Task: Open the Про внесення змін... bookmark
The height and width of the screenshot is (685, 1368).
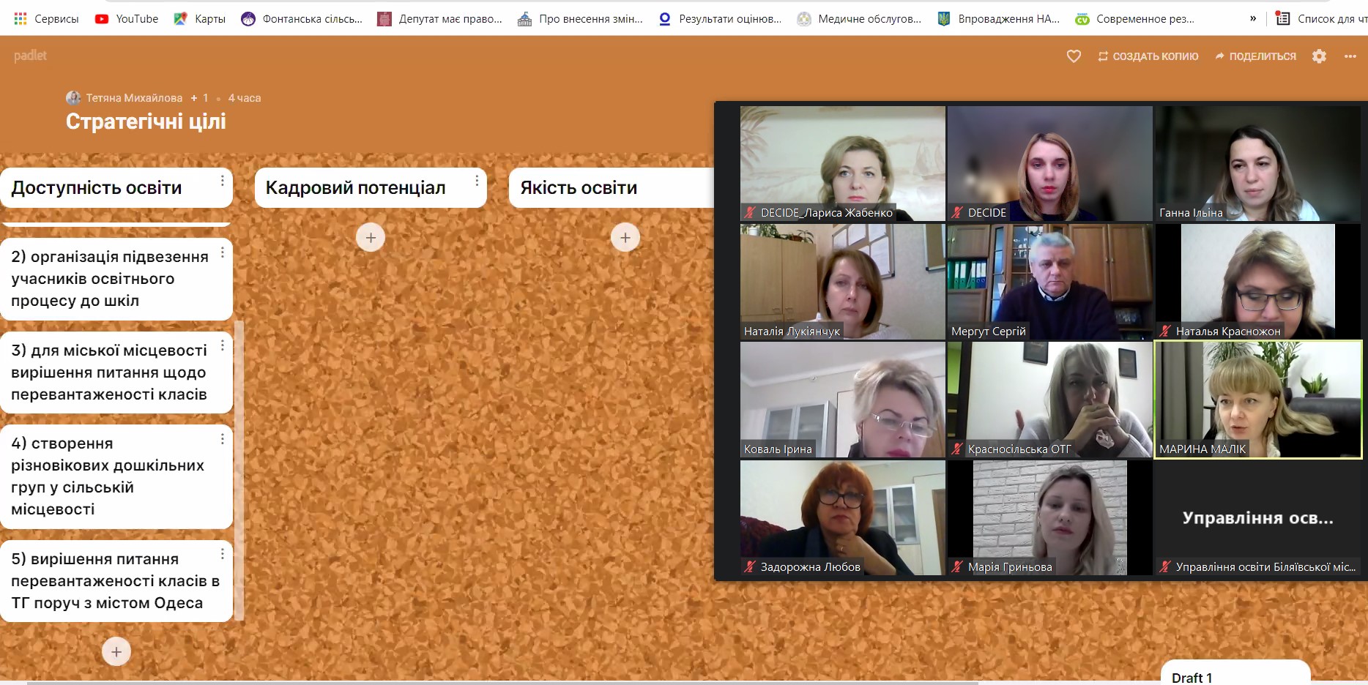Action: coord(580,19)
